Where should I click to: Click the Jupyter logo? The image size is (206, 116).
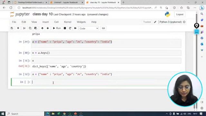20,14
